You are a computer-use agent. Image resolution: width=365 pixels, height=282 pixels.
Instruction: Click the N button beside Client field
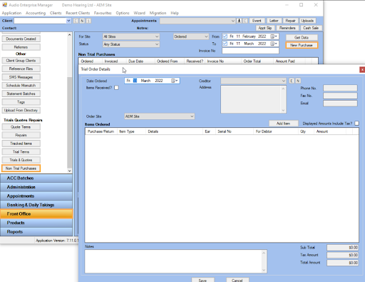[82, 21]
